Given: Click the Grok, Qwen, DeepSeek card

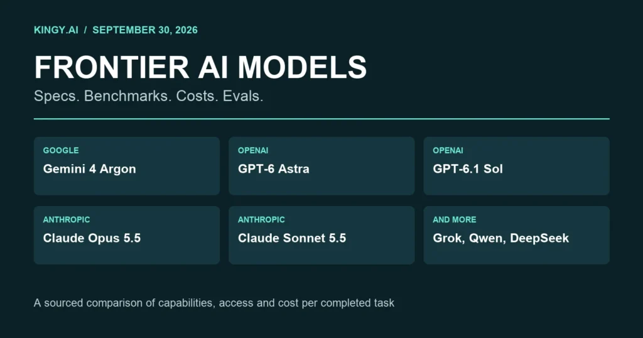Looking at the screenshot, I should (516, 235).
